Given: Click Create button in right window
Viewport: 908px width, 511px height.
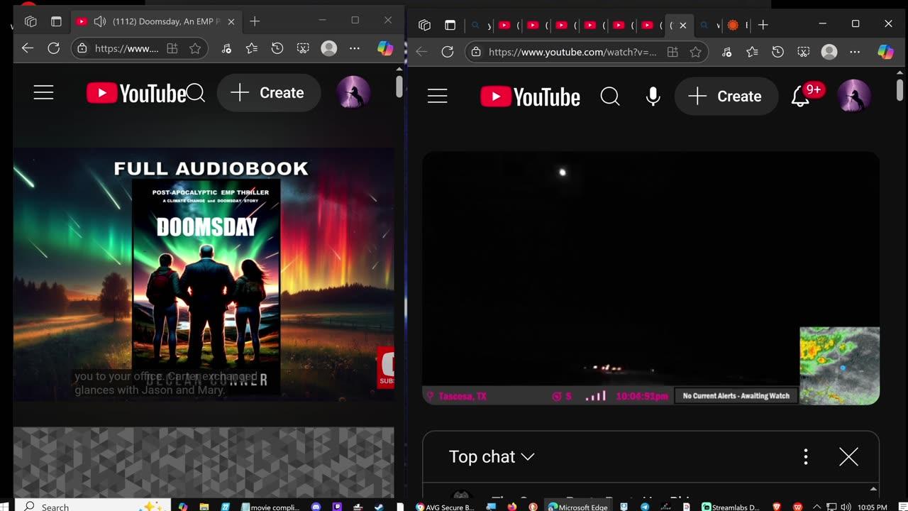Looking at the screenshot, I should [726, 97].
